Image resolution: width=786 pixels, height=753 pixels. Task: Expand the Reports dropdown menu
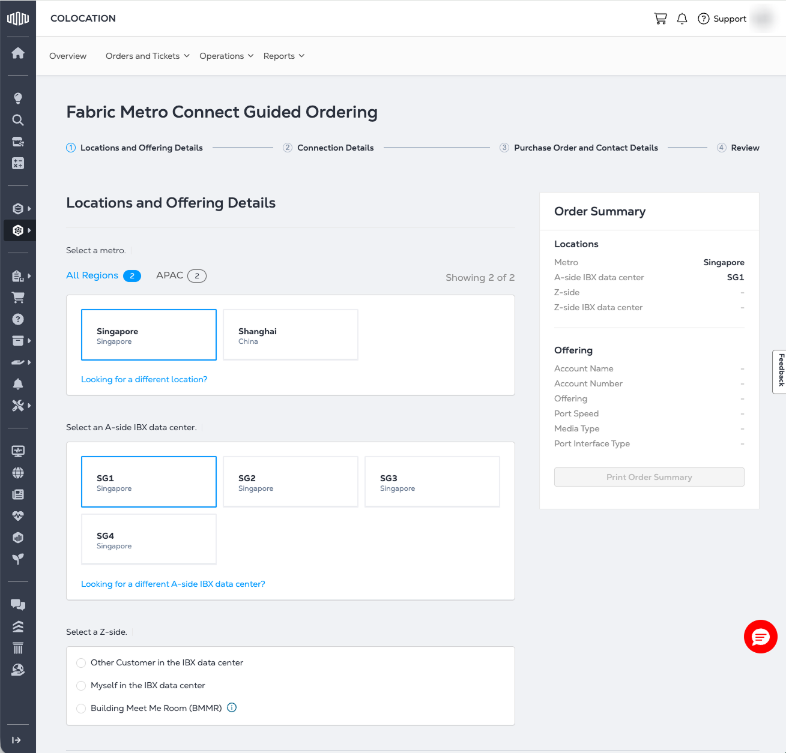(284, 56)
